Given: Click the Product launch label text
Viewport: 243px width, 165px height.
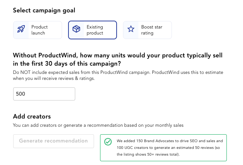Looking at the screenshot, I should [39, 30].
